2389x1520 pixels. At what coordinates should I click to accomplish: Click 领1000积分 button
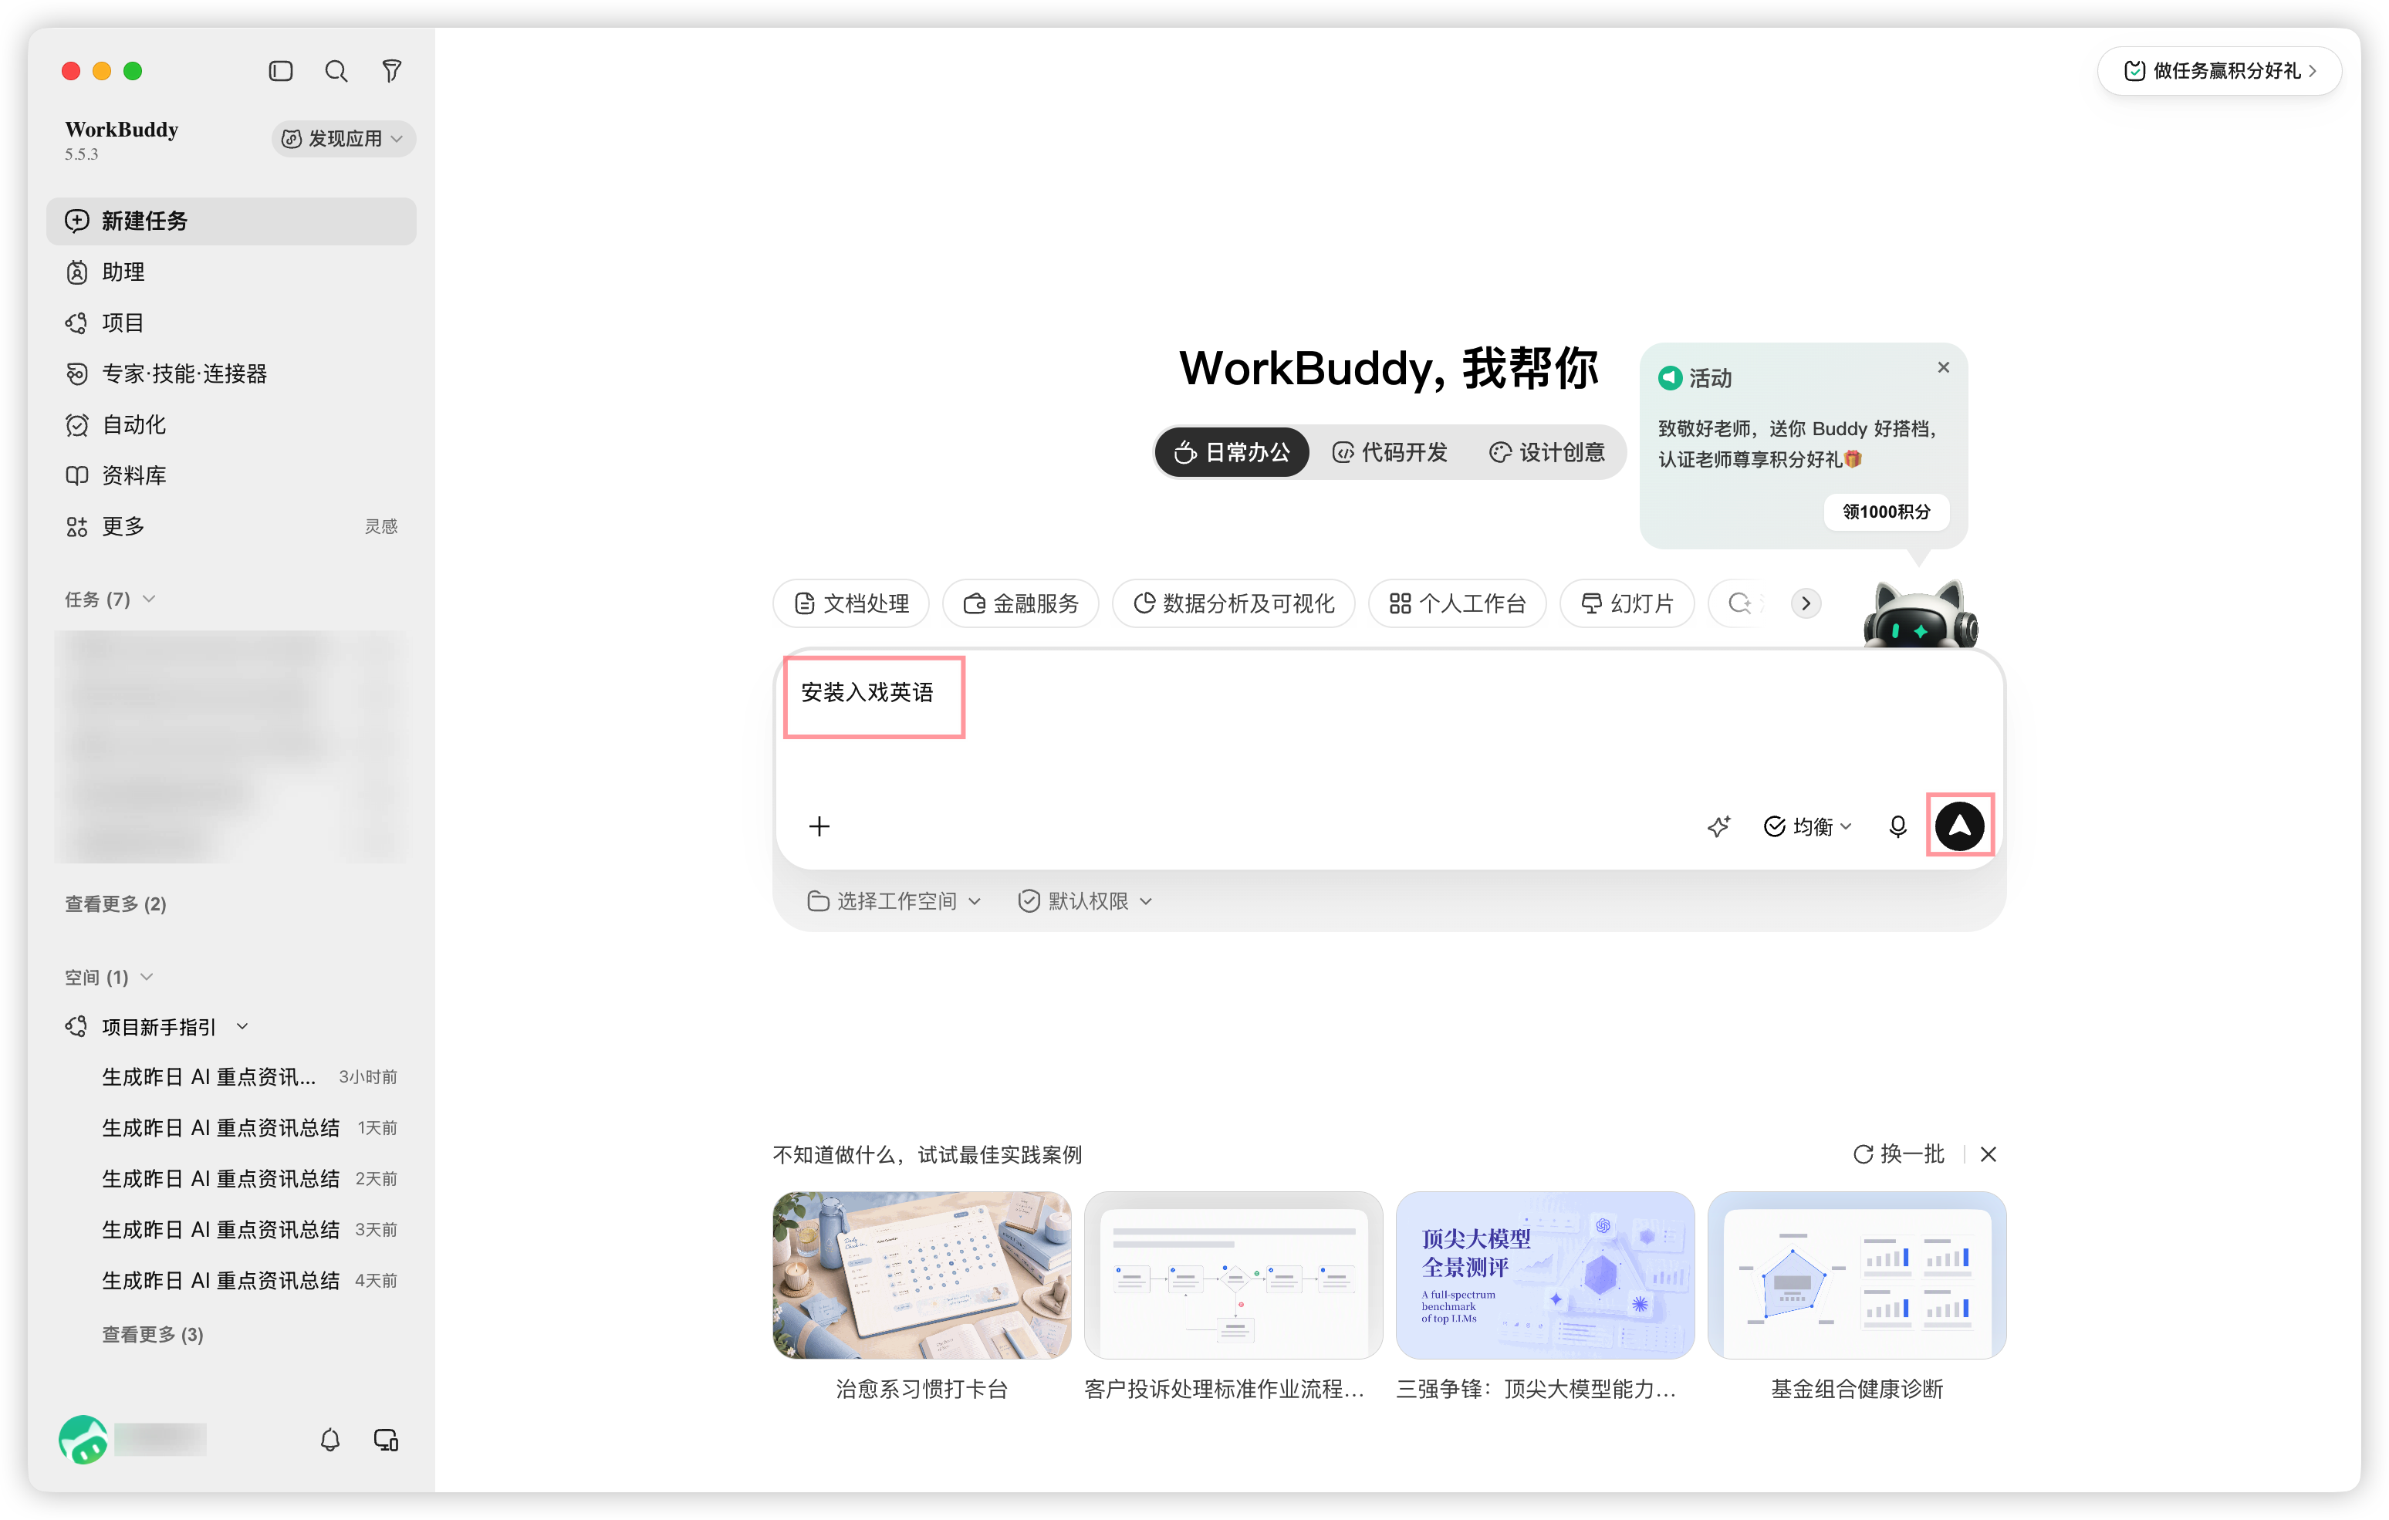pyautogui.click(x=1886, y=512)
